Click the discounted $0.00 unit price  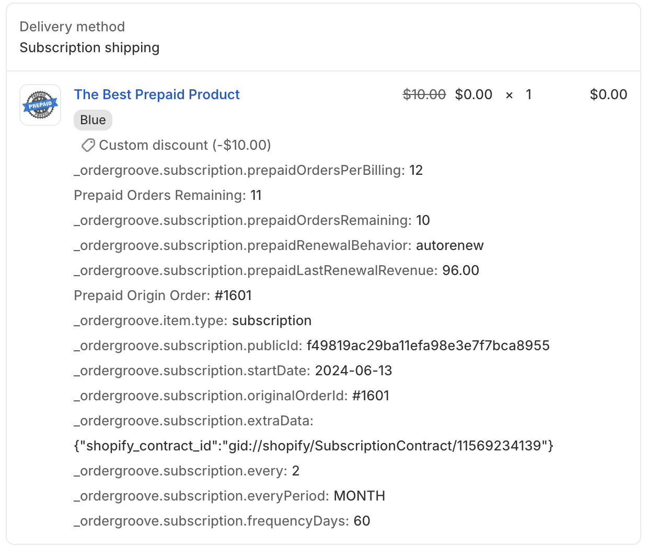473,94
